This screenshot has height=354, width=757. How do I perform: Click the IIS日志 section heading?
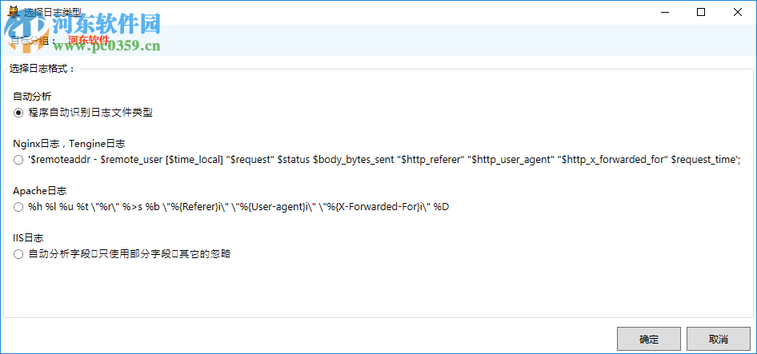coord(28,238)
